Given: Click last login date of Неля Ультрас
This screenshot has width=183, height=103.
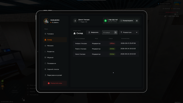Looking at the screenshot, I should click(x=128, y=54).
